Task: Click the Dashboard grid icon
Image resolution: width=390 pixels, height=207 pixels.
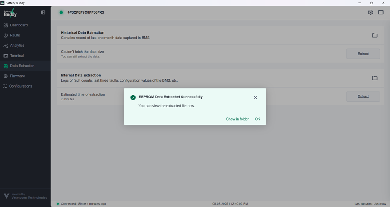Action: point(6,25)
